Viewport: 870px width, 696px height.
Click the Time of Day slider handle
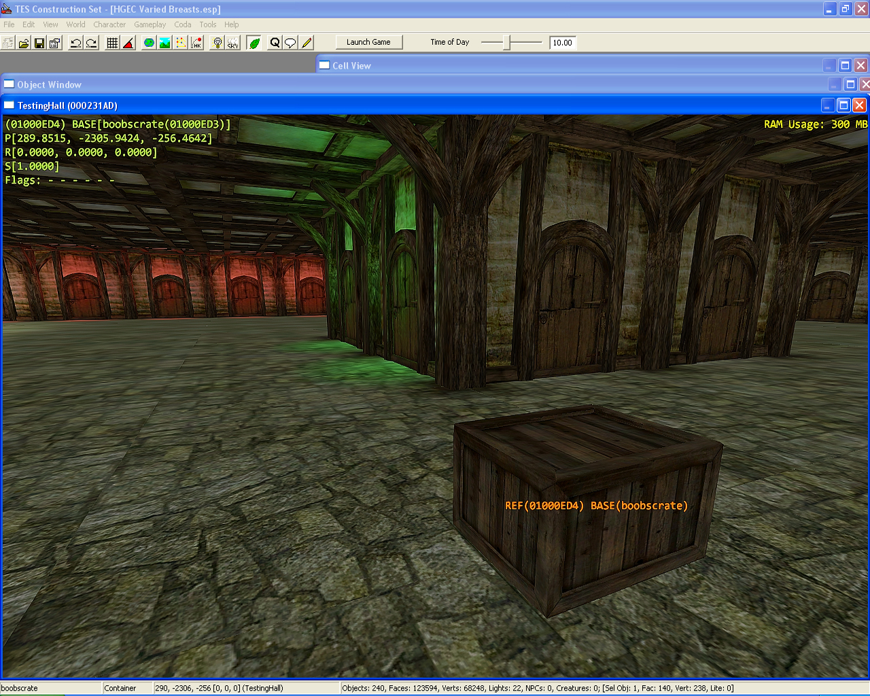tap(507, 42)
